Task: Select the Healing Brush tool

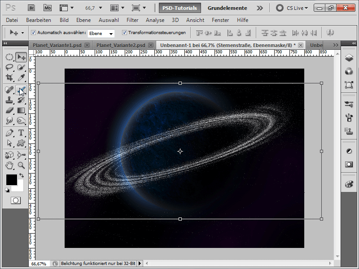Action: pyautogui.click(x=9, y=90)
